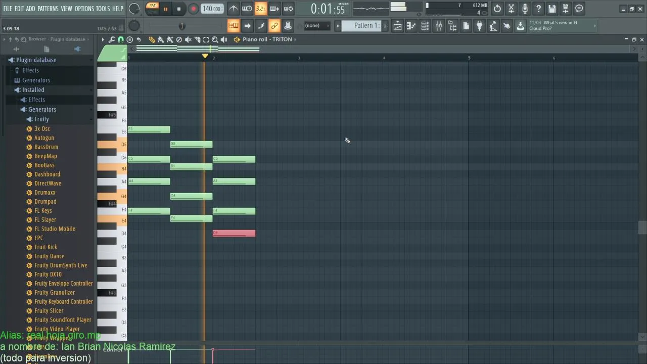Viewport: 647px width, 364px height.
Task: Open the piano roll main menu arrow
Action: coord(103,39)
